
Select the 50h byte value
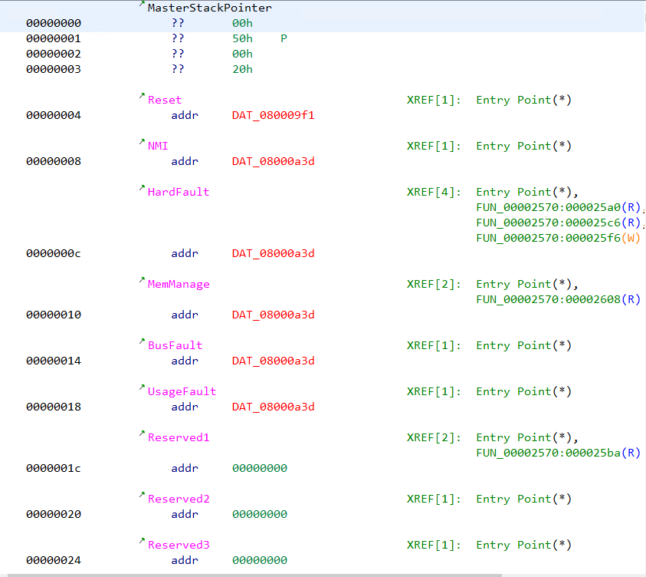pyautogui.click(x=241, y=38)
